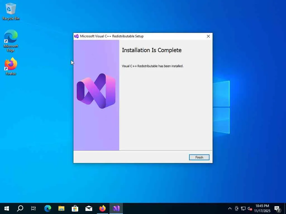The height and width of the screenshot is (214, 286).
Task: Click the "Installation Is Complete" heading
Action: coord(152,50)
